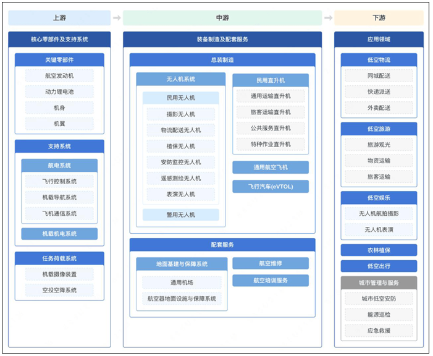This screenshot has width=433, height=356.
Task: Select 表演无人机 item
Action: (x=181, y=195)
